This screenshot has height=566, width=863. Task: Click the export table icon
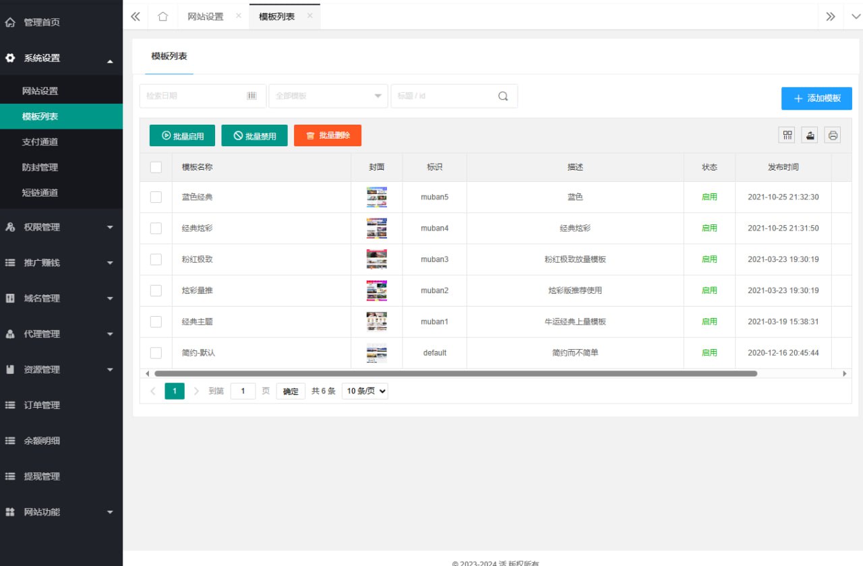810,135
